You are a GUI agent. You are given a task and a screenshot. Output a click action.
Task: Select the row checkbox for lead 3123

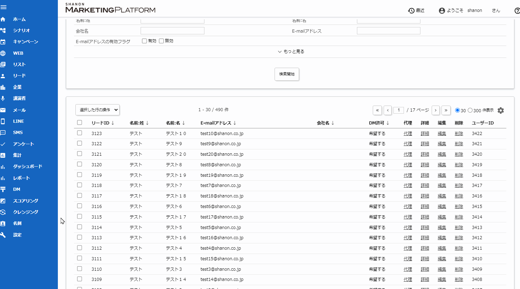[x=80, y=133]
